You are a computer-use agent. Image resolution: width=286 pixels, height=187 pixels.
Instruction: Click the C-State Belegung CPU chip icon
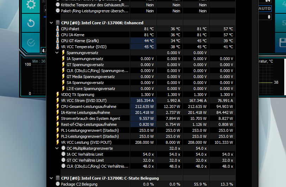point(58,178)
